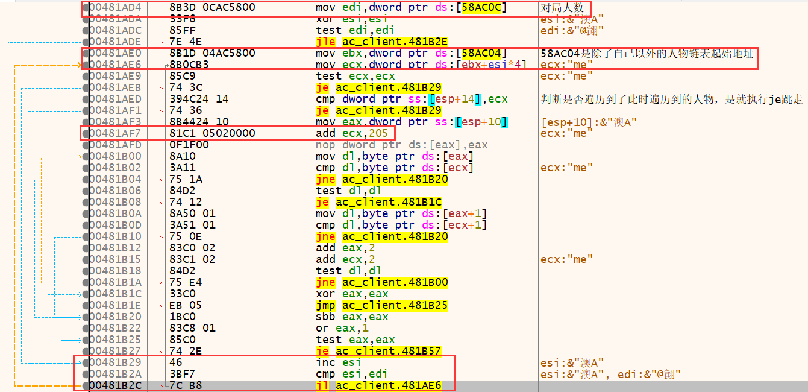This screenshot has width=808, height=392.
Task: Follow jump target ac_client.481B57
Action: click(x=391, y=351)
